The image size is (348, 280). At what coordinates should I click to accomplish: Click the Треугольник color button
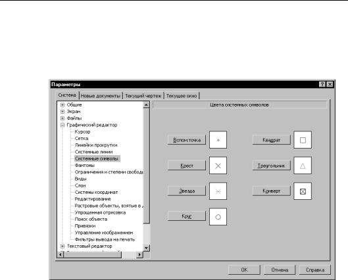[271, 166]
